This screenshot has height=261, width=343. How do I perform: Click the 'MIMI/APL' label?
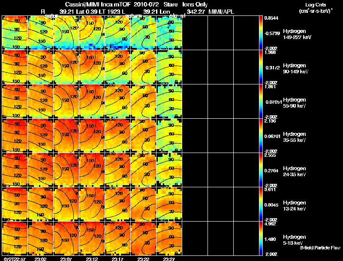tap(221, 12)
